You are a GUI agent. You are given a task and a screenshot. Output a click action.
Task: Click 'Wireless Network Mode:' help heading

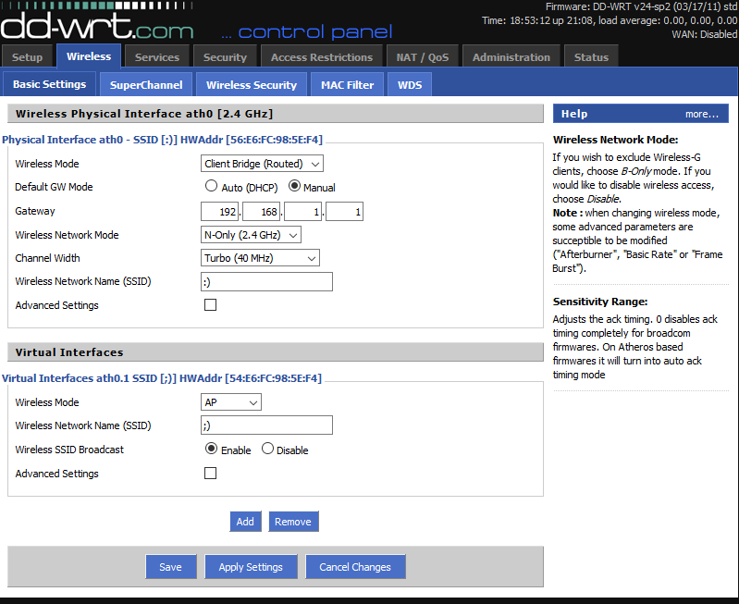[x=615, y=140]
